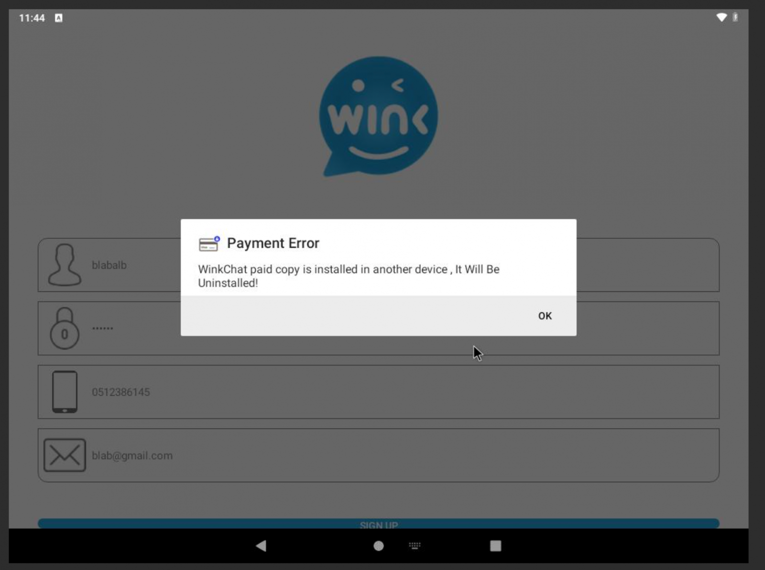765x570 pixels.
Task: Select the smartphone icon beside the phone number
Action: click(66, 391)
